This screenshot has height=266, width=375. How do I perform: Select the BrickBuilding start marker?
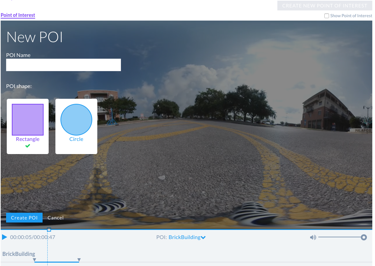tap(34, 260)
